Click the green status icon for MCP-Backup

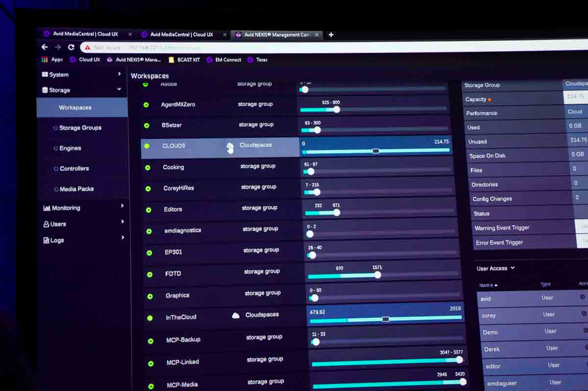pos(151,341)
